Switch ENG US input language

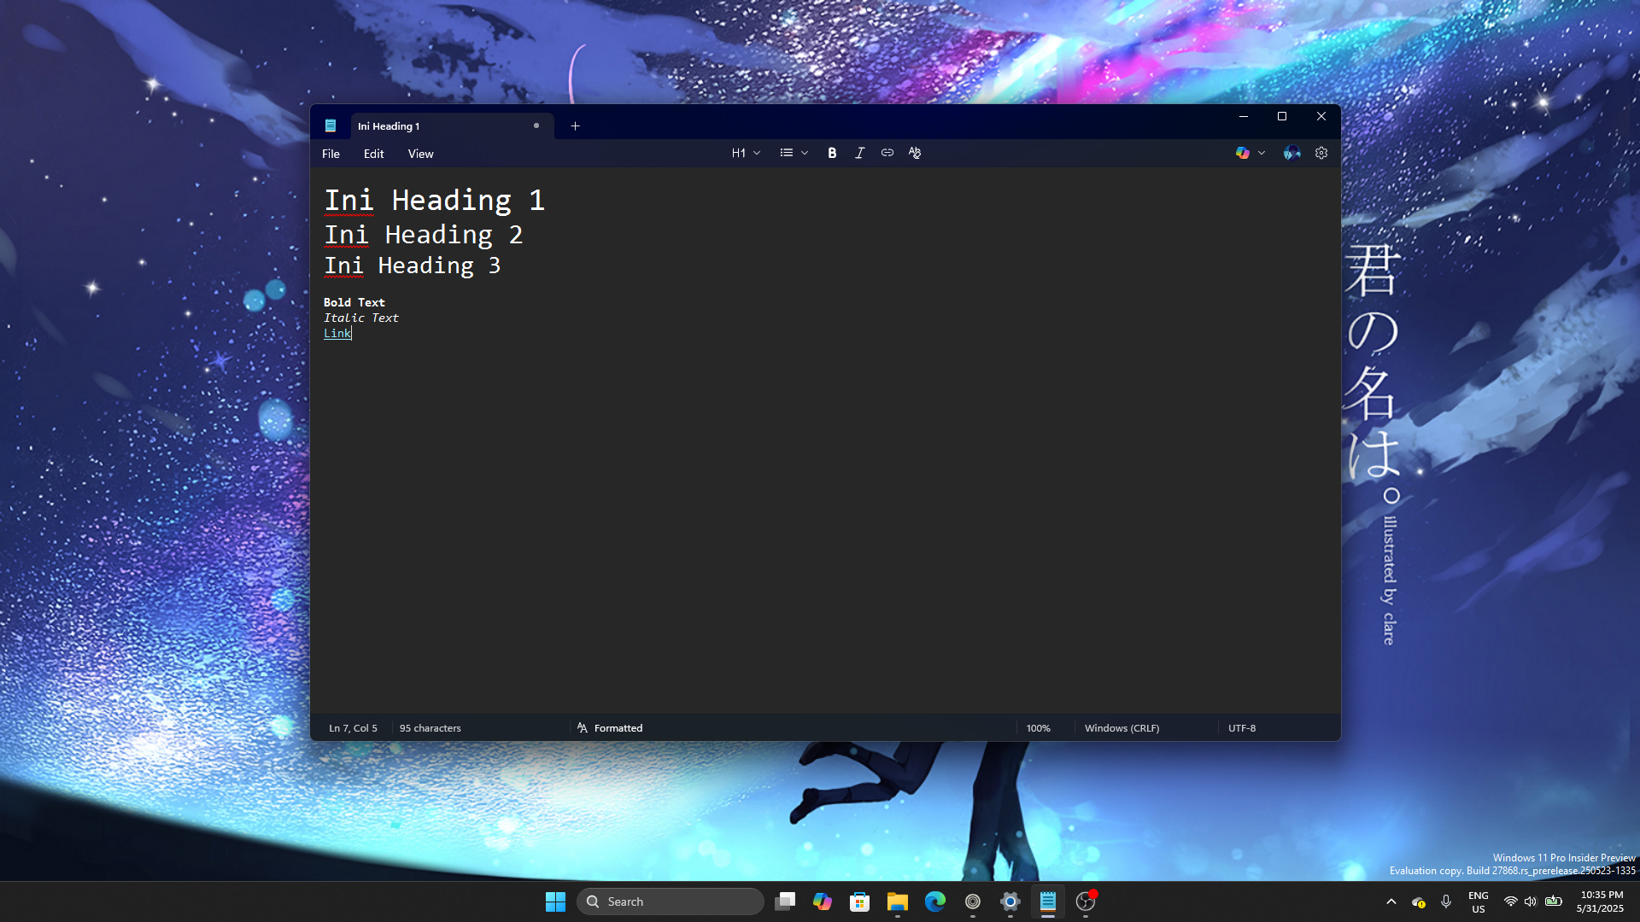tap(1479, 902)
